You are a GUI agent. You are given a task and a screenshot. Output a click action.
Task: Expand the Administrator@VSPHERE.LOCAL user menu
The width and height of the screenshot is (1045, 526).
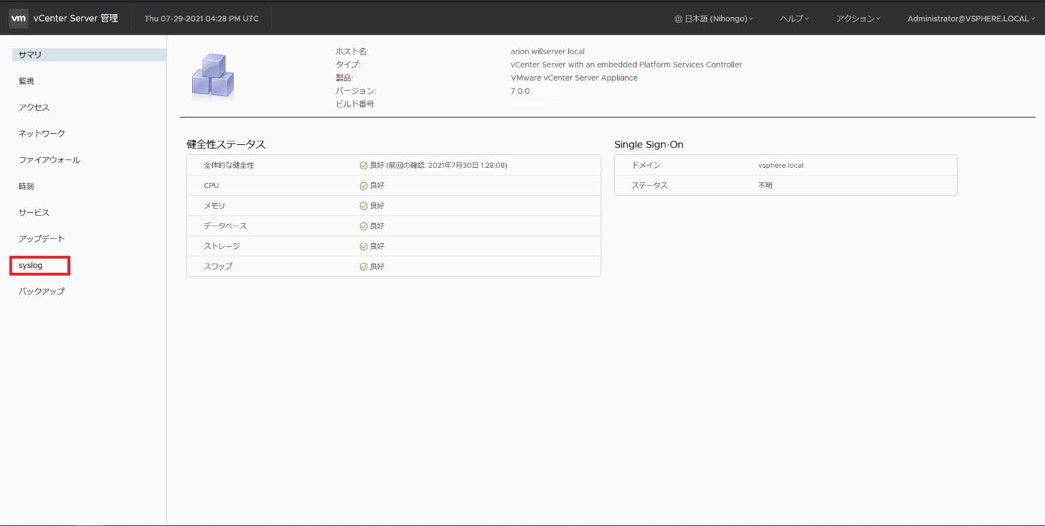(971, 19)
